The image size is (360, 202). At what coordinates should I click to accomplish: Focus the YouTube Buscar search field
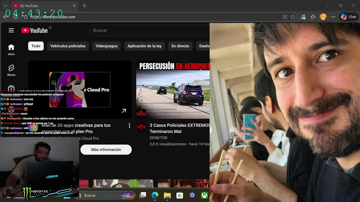[x=149, y=30]
